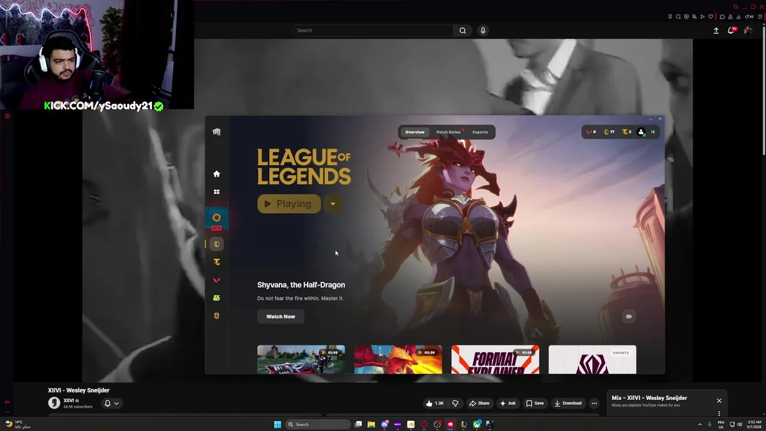
Task: Close the Mix – XIIVI playlist panel
Action: coord(719,401)
